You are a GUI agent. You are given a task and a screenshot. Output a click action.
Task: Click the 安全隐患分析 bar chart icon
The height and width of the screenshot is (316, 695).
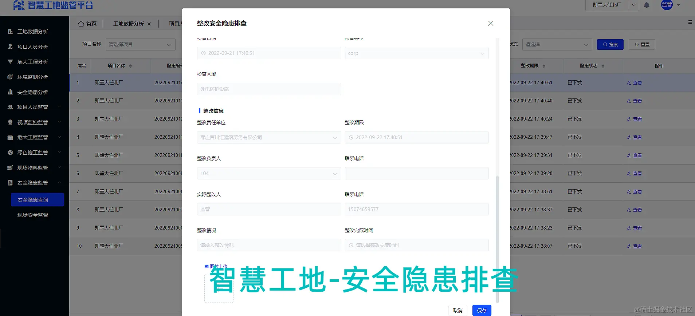pyautogui.click(x=10, y=92)
